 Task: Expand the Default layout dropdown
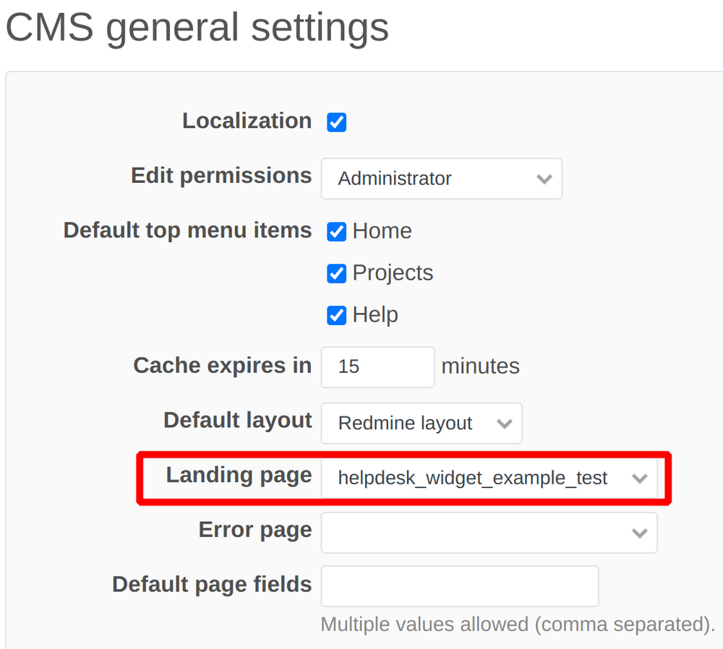pos(421,423)
